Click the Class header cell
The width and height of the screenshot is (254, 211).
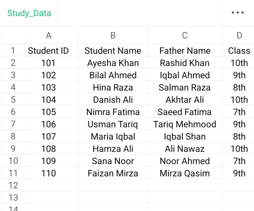pos(239,51)
